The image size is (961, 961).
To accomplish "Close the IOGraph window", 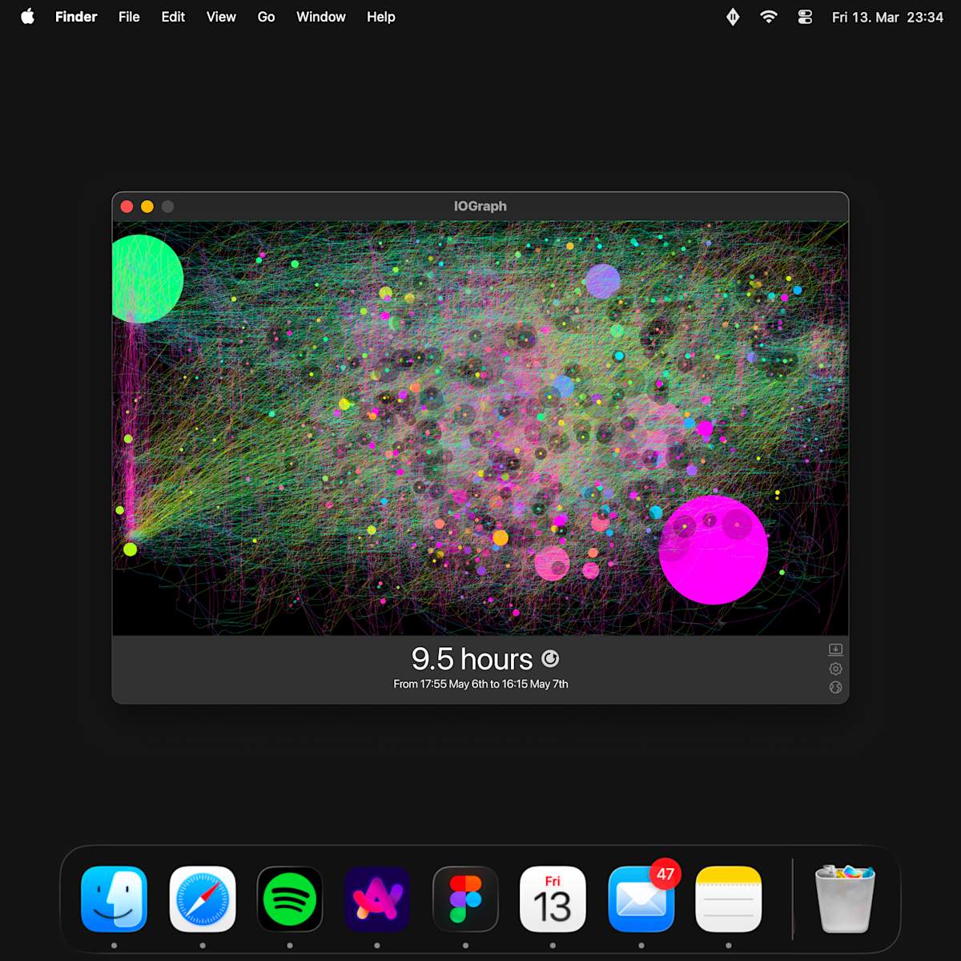I will [127, 207].
